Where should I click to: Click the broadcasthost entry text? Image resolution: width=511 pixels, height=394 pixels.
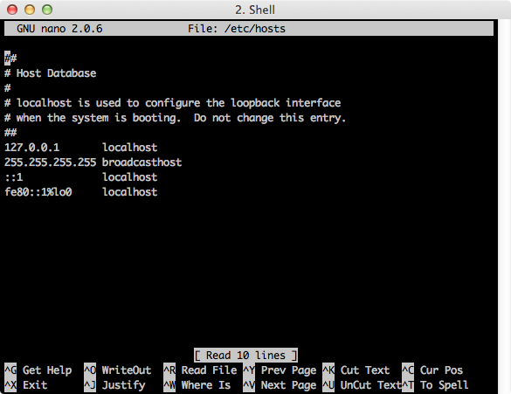click(142, 162)
